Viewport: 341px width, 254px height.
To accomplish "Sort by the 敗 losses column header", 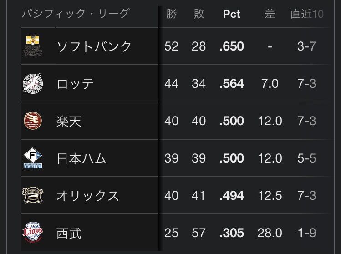I will coord(198,14).
